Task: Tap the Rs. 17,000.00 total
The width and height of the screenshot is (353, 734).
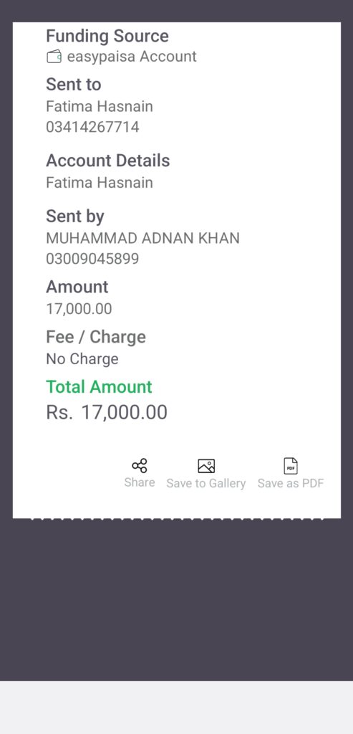Action: click(x=107, y=412)
